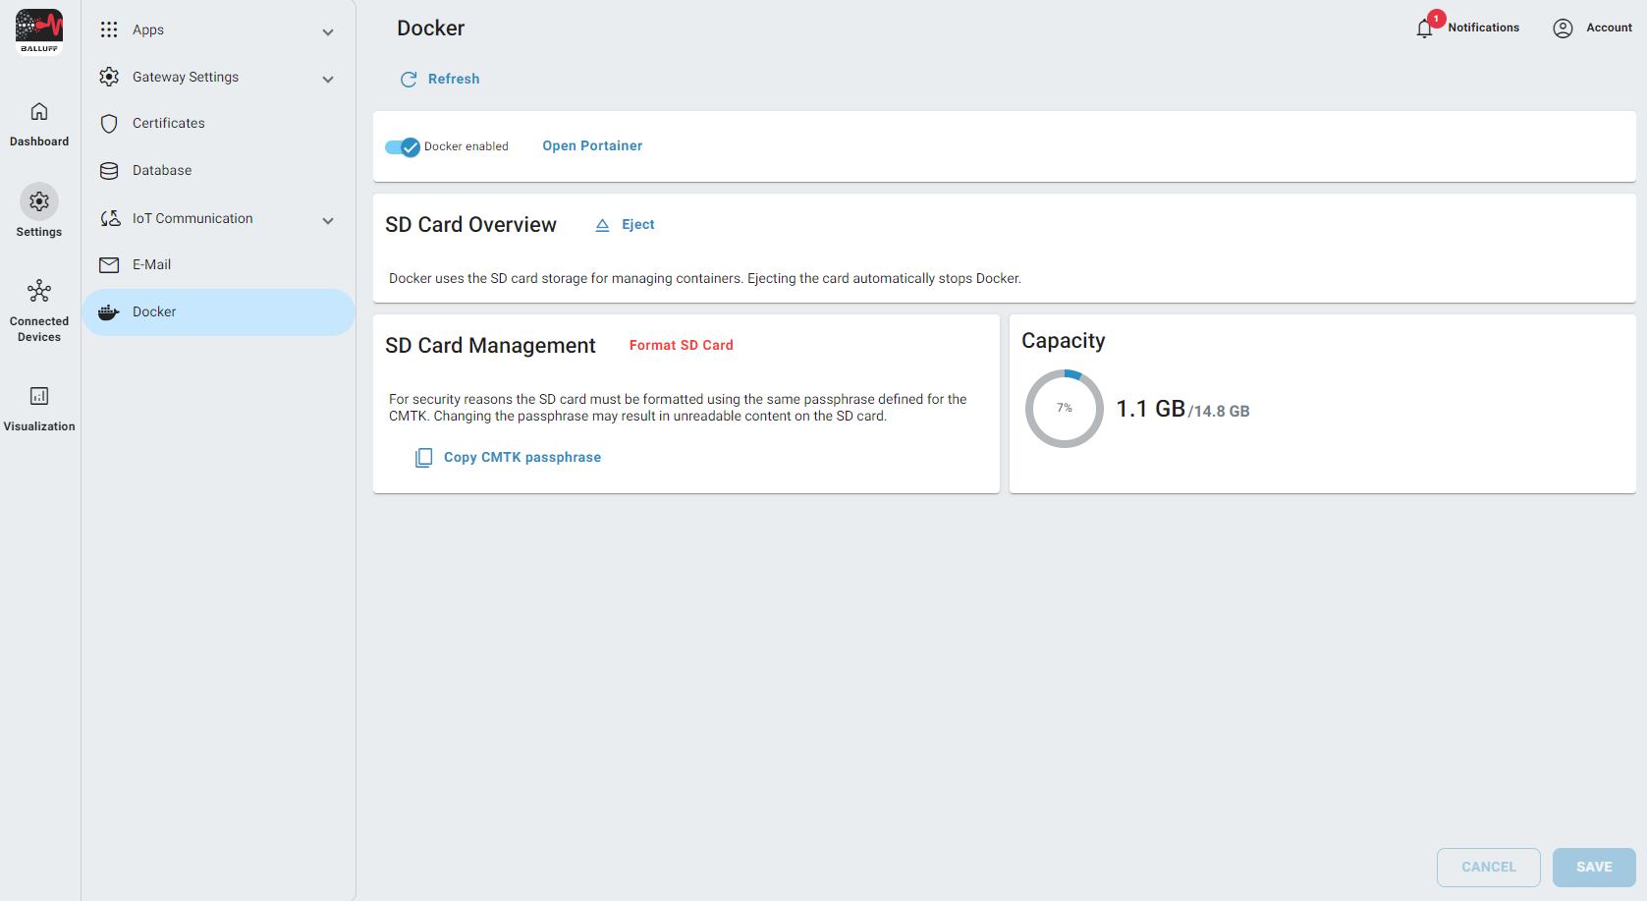Click the Open Portainer link

tap(592, 146)
